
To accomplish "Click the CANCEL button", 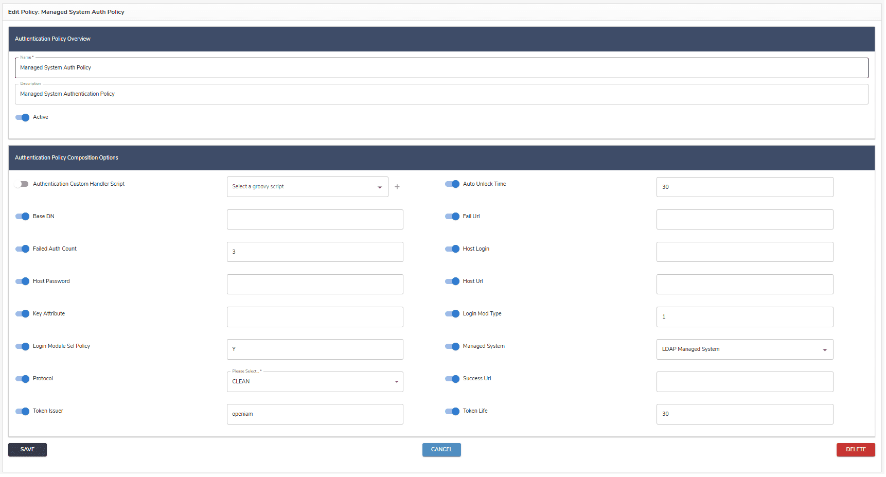I will (441, 450).
